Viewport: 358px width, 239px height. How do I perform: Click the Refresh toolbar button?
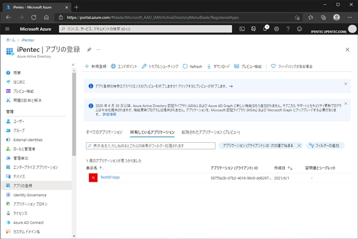coord(192,67)
